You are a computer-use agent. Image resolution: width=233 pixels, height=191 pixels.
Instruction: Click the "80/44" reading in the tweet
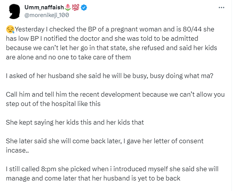pos(181,29)
